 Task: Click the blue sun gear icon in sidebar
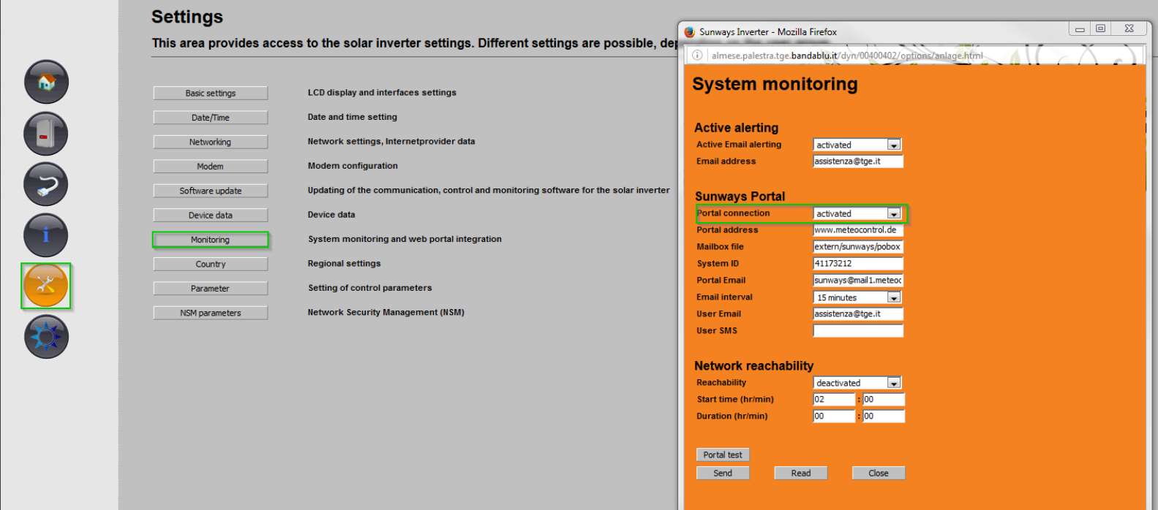(x=46, y=337)
